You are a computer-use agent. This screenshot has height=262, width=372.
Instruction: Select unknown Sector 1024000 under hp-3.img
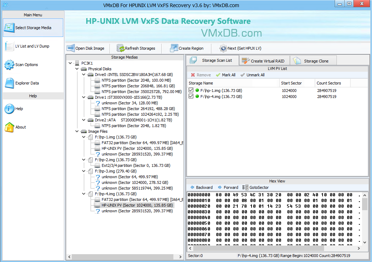[x=135, y=182]
